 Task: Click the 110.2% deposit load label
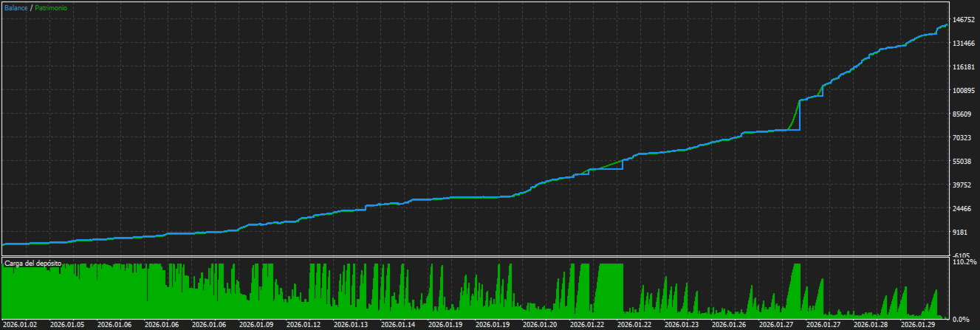coord(964,261)
